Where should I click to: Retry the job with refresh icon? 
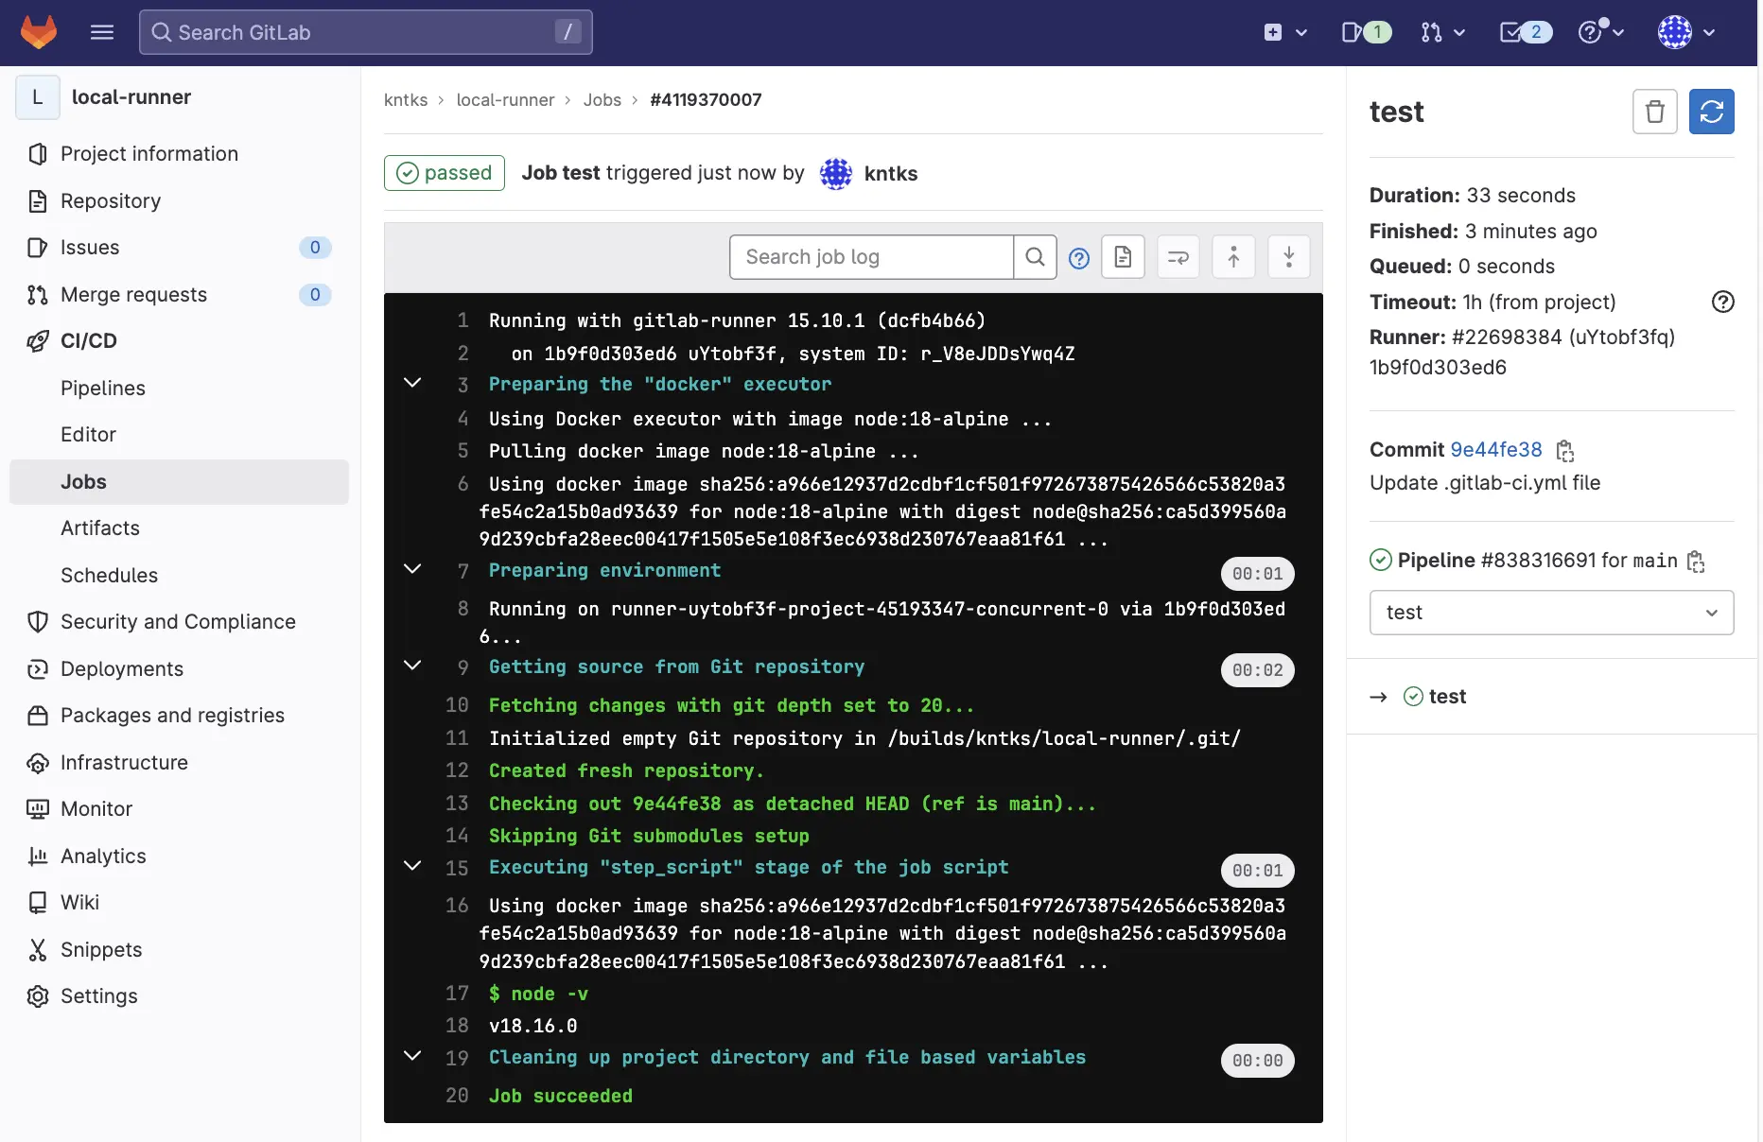(1711, 112)
